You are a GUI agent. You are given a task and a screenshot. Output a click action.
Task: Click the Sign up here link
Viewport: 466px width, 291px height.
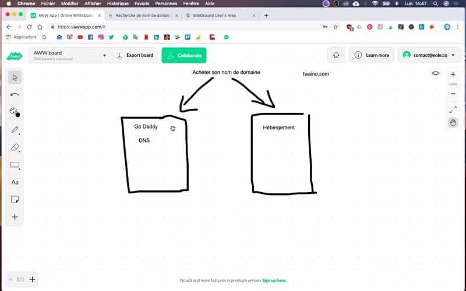point(274,281)
